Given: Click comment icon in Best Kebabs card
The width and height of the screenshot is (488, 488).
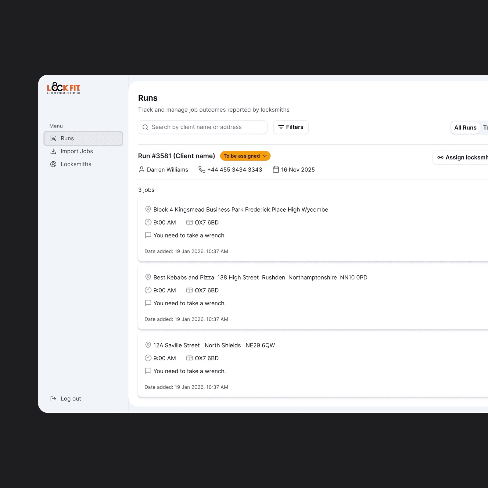Looking at the screenshot, I should 148,303.
